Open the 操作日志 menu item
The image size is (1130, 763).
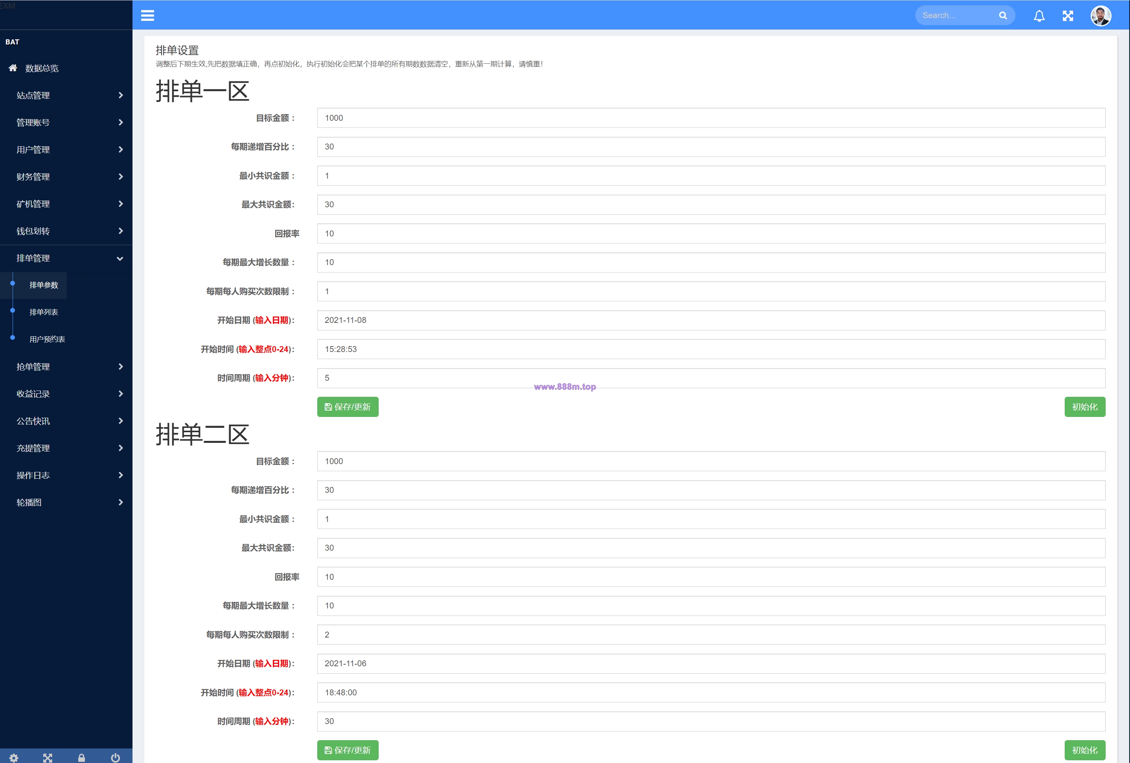66,475
